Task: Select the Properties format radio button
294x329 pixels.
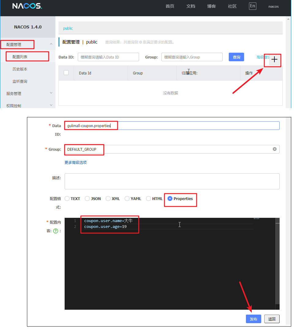Action: point(170,199)
